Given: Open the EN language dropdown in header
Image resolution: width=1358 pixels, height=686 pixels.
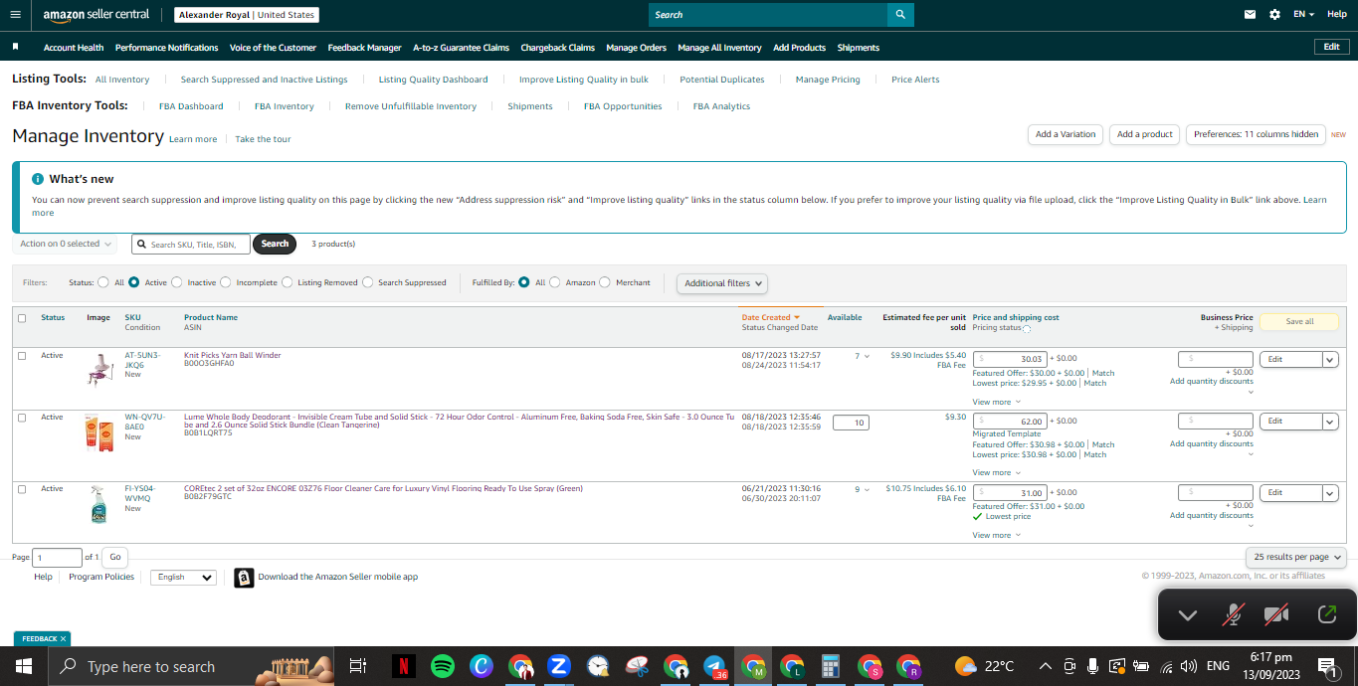Looking at the screenshot, I should 1303,15.
